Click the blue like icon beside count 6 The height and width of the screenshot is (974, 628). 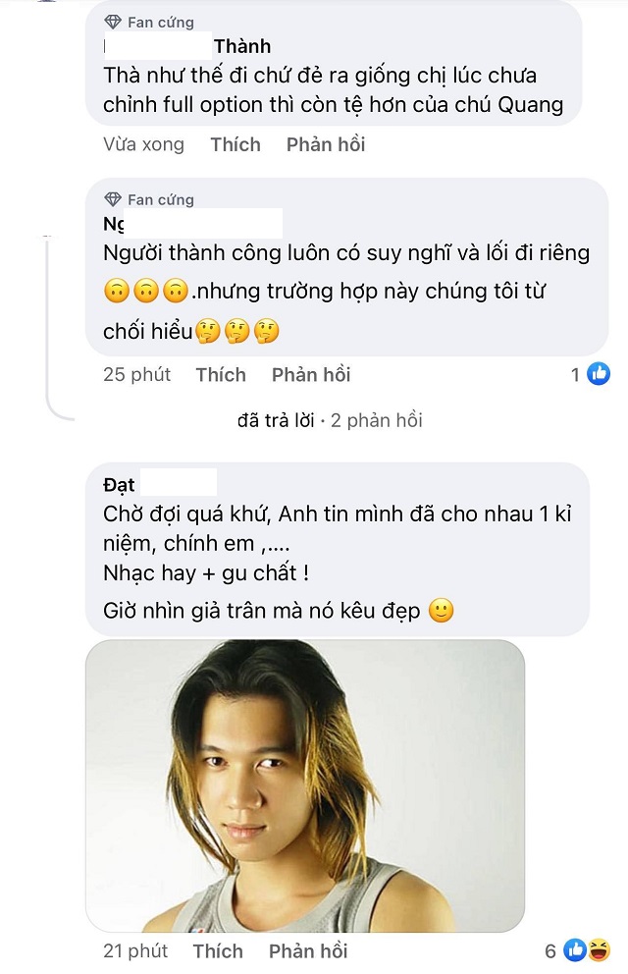click(572, 949)
